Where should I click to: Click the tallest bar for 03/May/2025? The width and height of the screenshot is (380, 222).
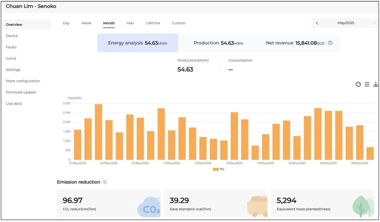click(98, 132)
